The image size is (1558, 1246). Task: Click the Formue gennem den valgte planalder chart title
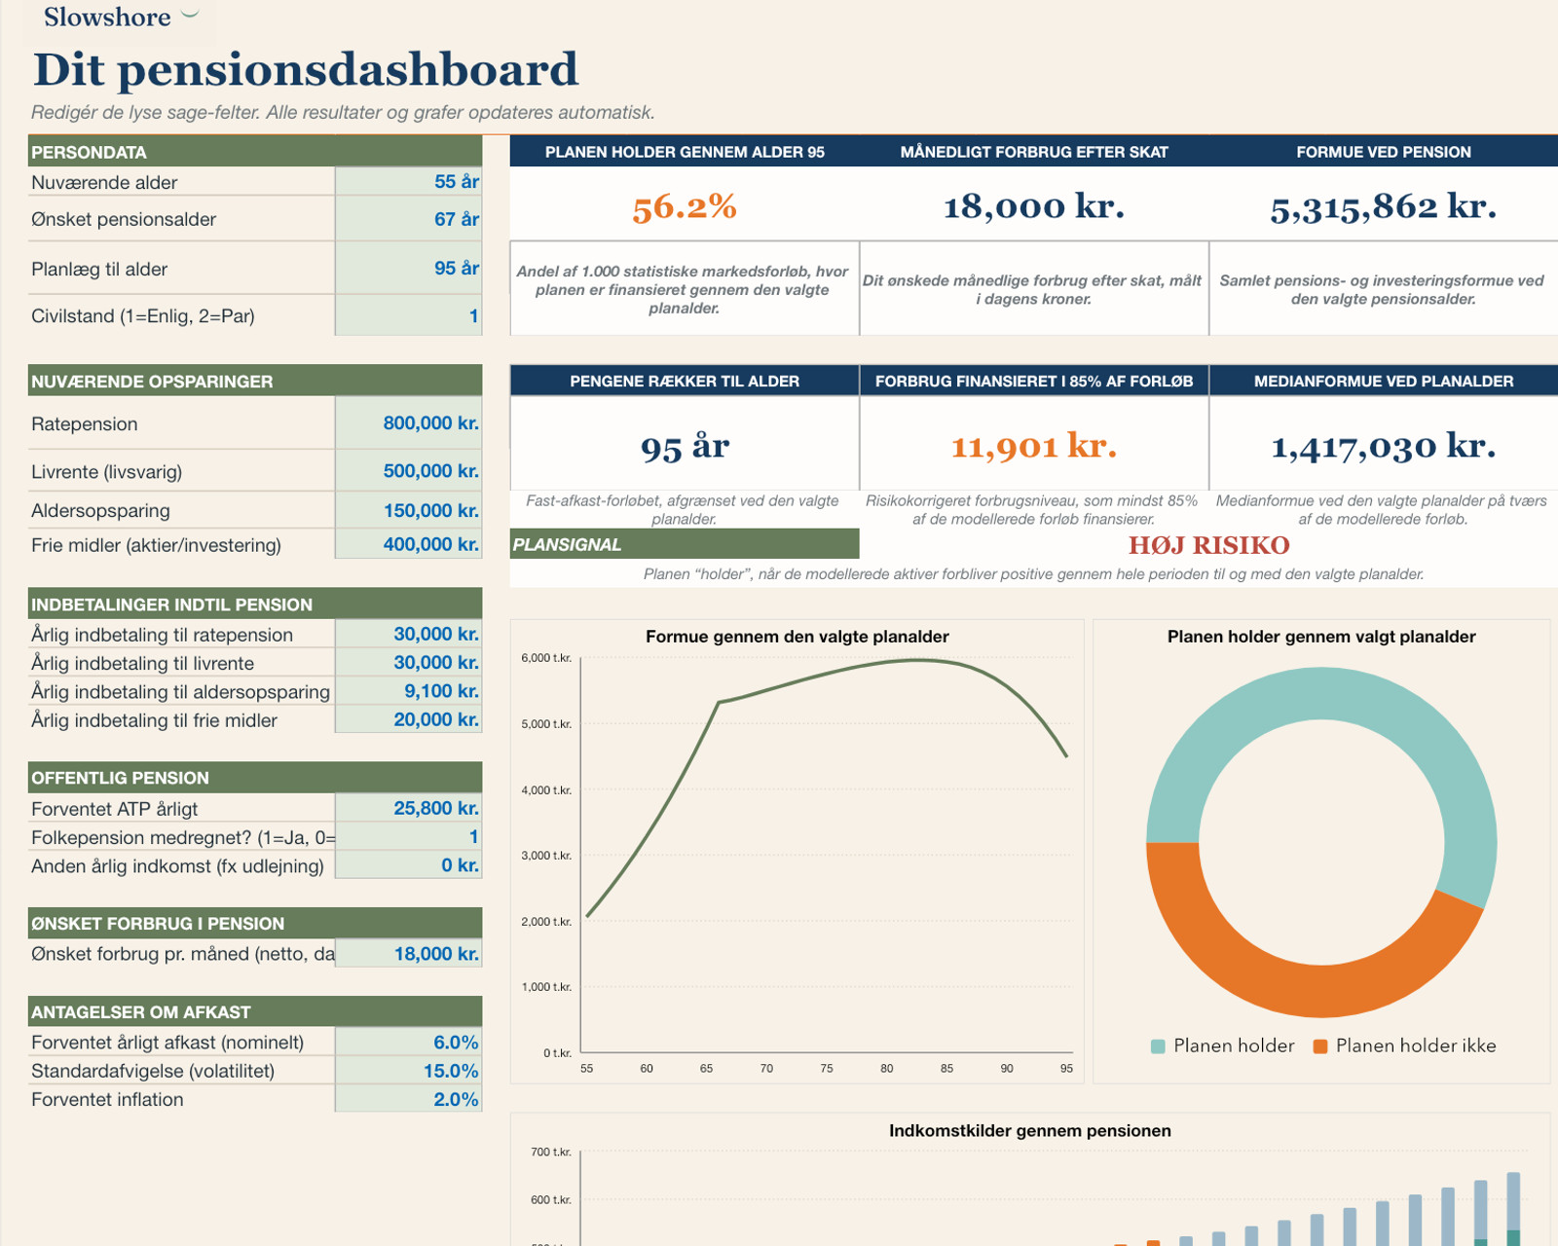point(797,637)
